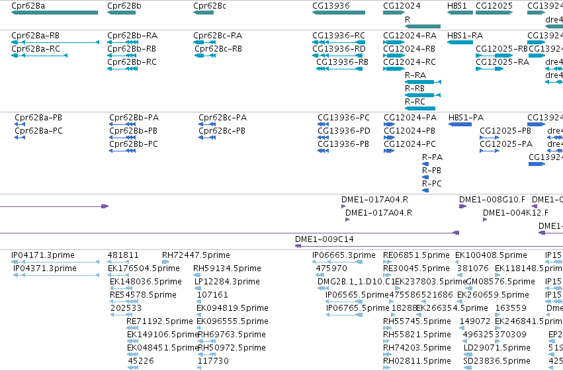The width and height of the screenshot is (563, 371).
Task: Click the CG13936-RD transcript label
Action: point(339,49)
